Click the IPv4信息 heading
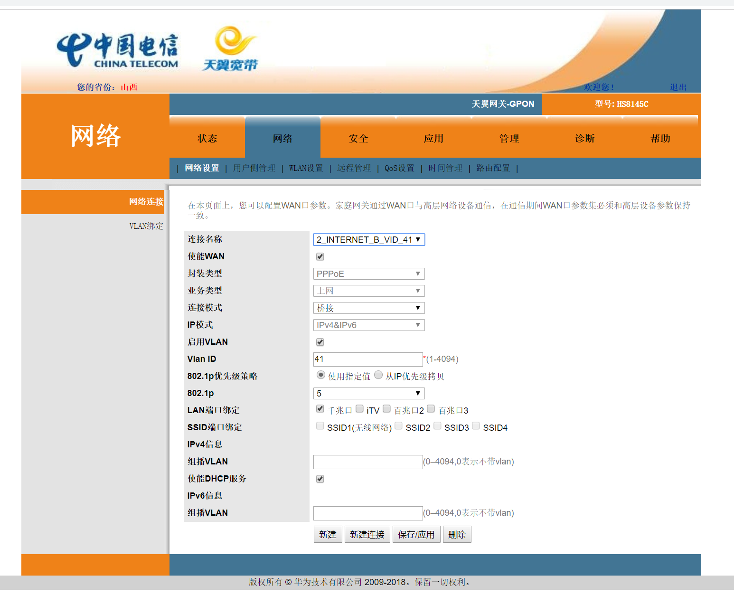Screen dimensions: 734x605 pyautogui.click(x=205, y=444)
